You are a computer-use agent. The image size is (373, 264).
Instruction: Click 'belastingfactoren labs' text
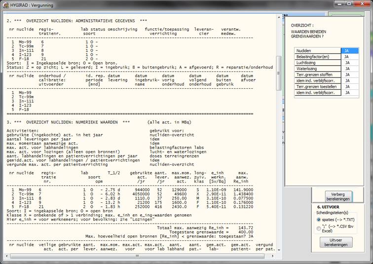pyautogui.click(x=177, y=148)
